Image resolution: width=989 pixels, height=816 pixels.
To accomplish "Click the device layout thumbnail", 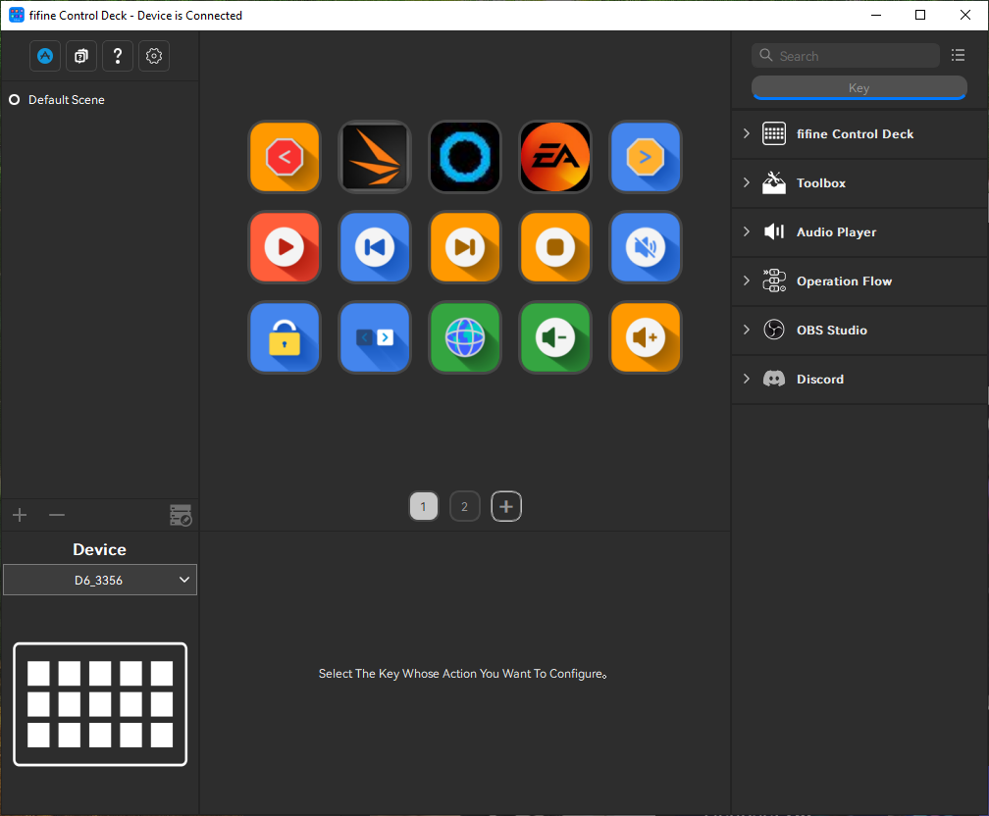I will pyautogui.click(x=100, y=704).
